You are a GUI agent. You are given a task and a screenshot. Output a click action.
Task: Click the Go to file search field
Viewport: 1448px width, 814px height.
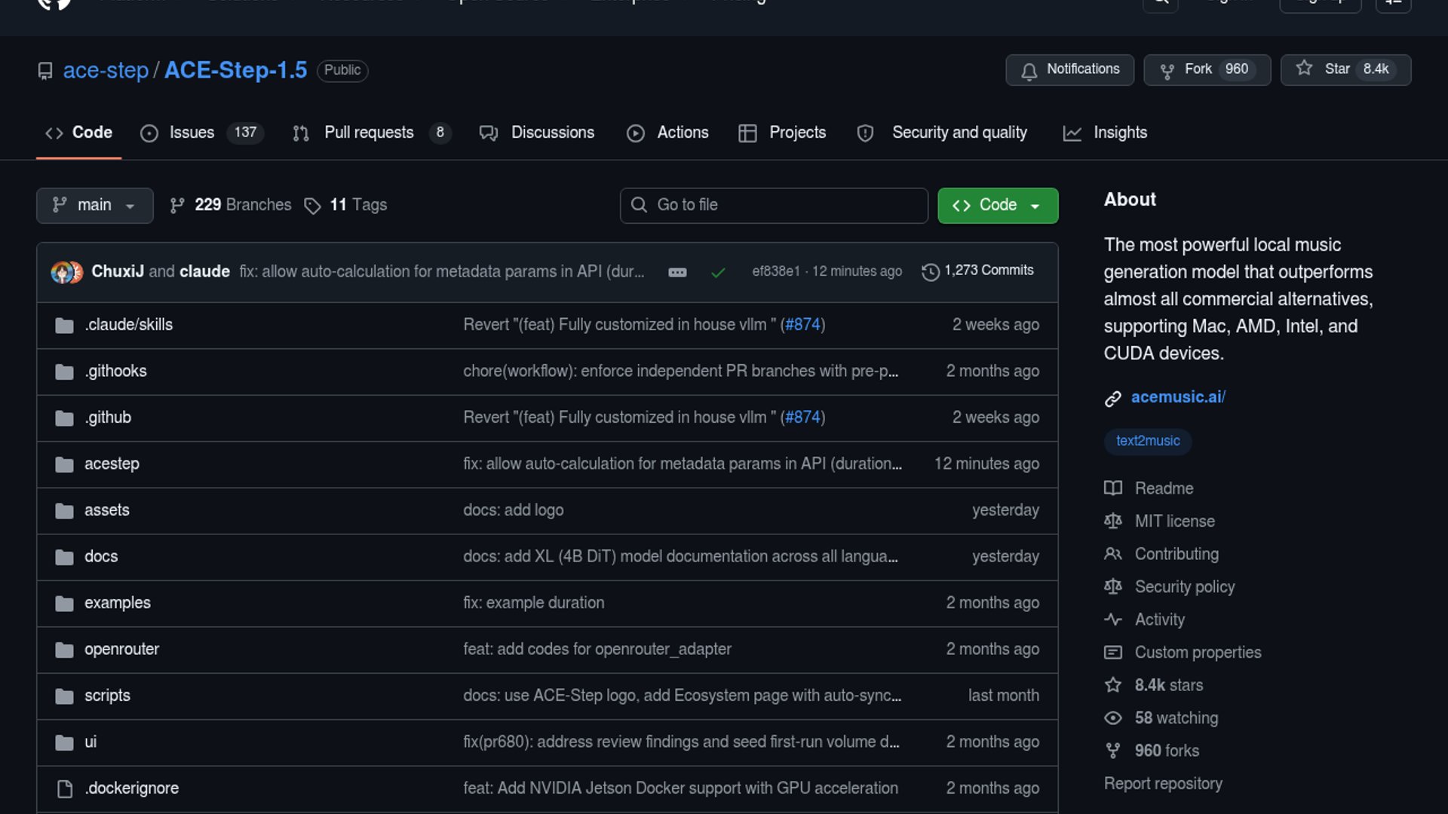click(x=773, y=205)
